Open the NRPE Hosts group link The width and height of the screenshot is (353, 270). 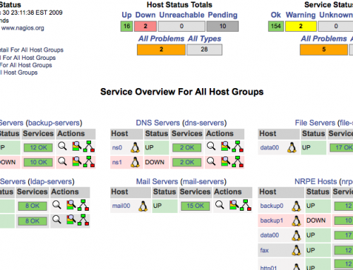[x=316, y=181]
